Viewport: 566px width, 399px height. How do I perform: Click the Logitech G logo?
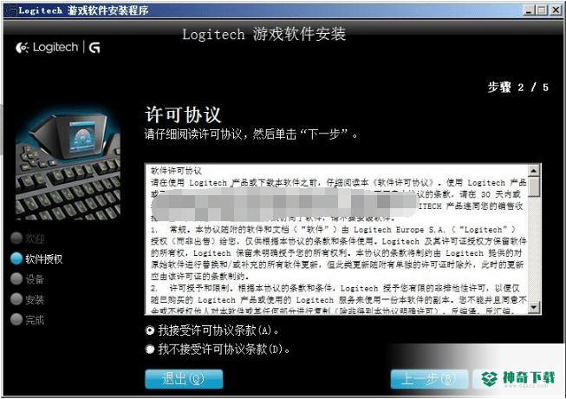pyautogui.click(x=58, y=48)
